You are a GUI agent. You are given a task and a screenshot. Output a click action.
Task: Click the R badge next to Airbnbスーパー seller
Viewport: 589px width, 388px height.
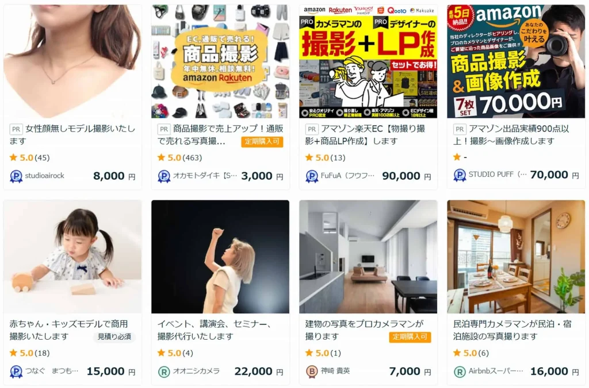click(460, 371)
